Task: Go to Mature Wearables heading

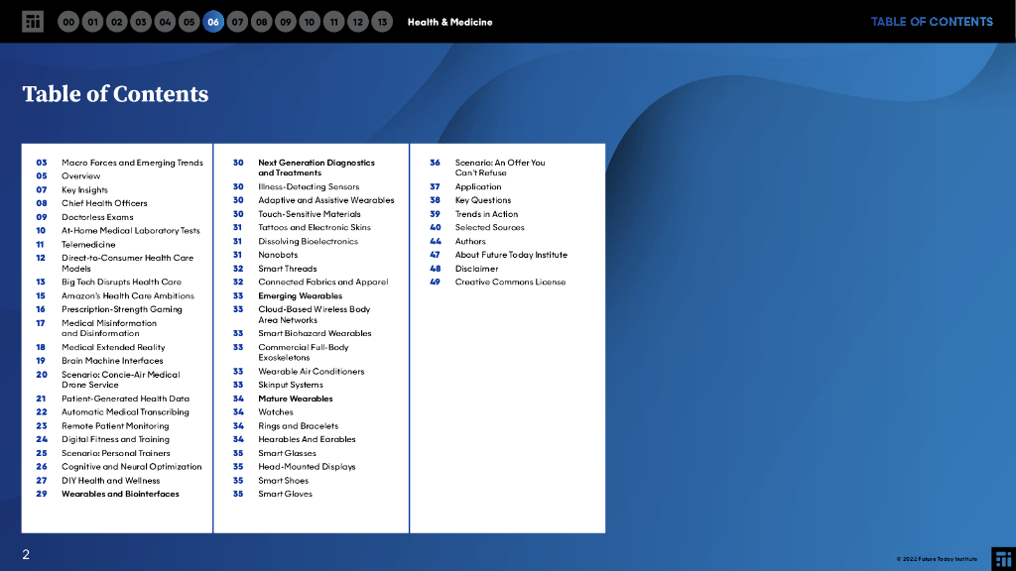Action: click(x=295, y=399)
